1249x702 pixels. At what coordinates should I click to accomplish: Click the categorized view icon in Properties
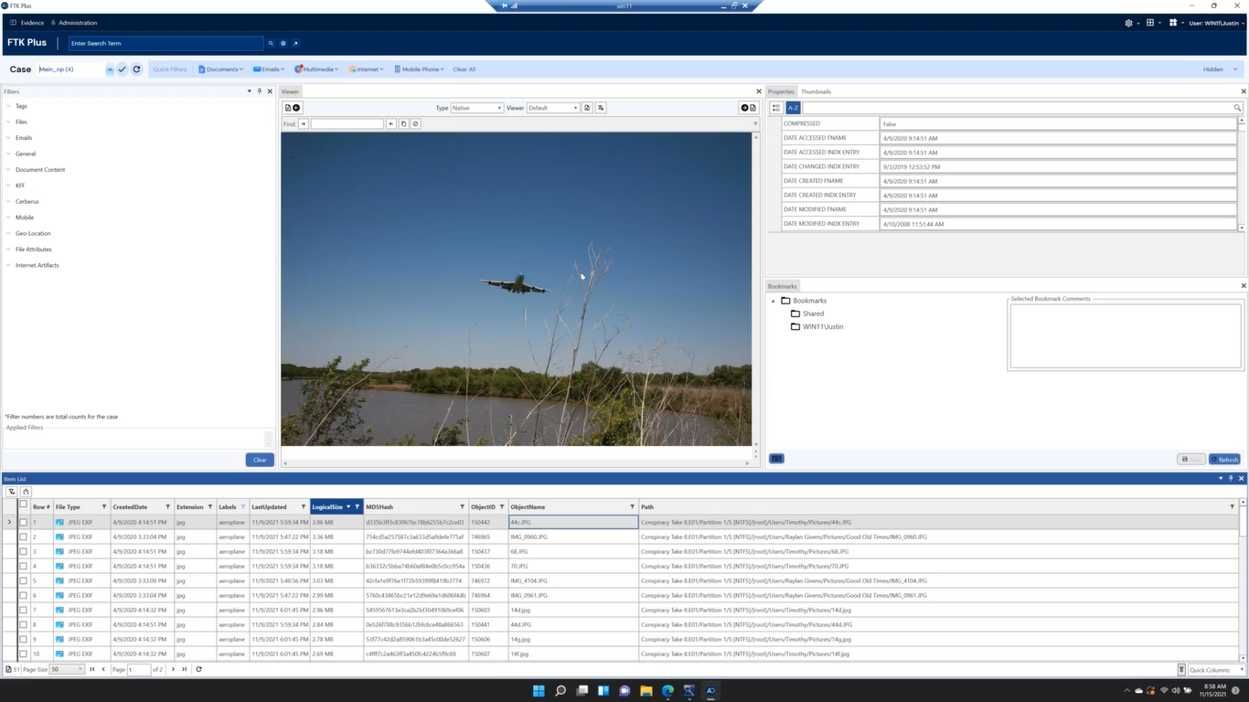pos(776,108)
